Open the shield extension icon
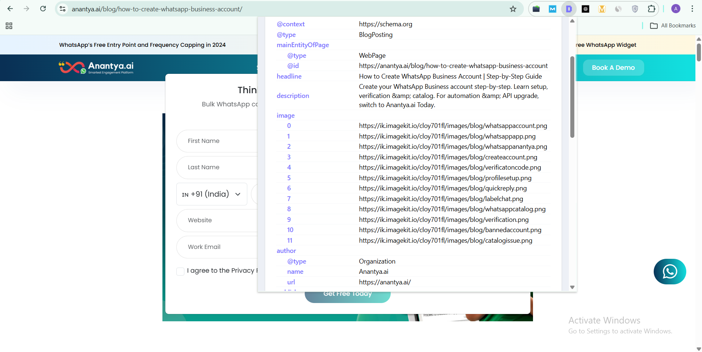Screen dimensions: 702x352 [635, 9]
